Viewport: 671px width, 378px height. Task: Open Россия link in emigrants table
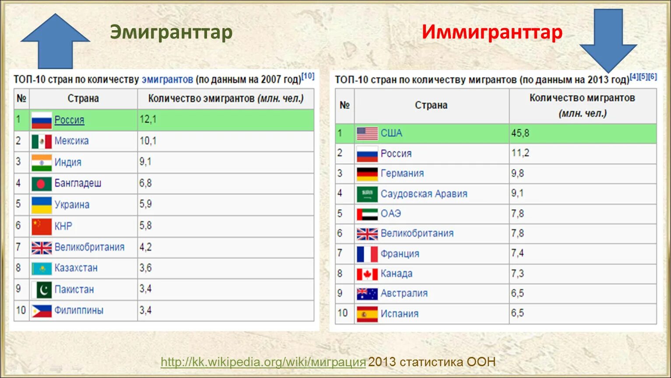(69, 120)
